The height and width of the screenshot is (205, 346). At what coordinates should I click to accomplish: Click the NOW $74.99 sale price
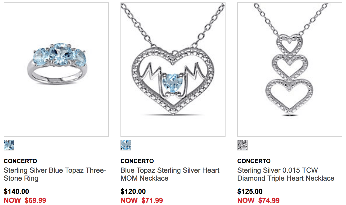click(258, 200)
